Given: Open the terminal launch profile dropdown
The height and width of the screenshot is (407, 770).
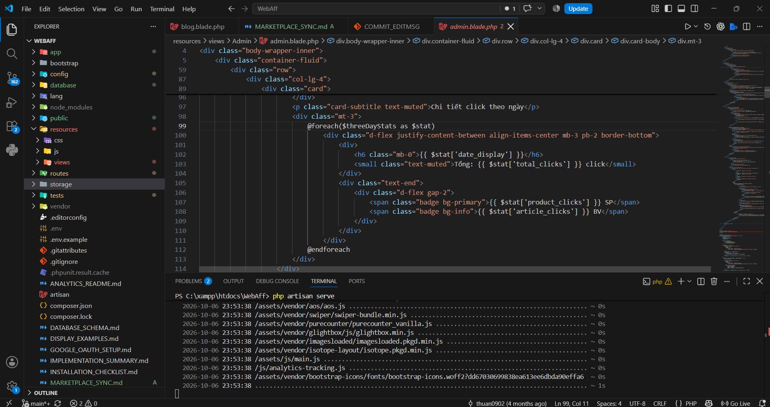Looking at the screenshot, I should pos(690,281).
